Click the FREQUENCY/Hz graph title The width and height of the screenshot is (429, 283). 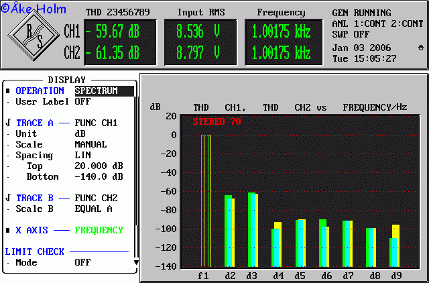375,107
